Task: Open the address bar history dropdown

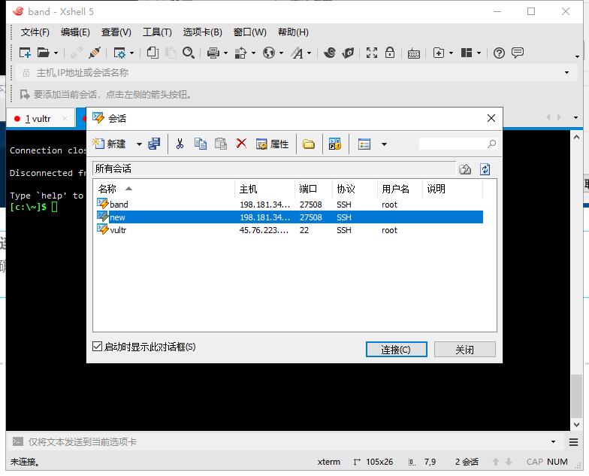Action: tap(566, 72)
